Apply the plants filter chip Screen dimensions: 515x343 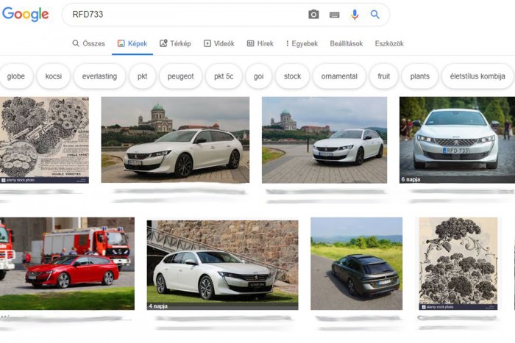click(x=420, y=76)
